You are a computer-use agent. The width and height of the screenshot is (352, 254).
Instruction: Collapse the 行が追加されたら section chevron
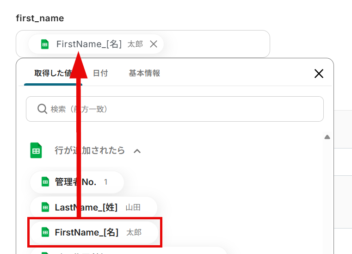pyautogui.click(x=137, y=151)
